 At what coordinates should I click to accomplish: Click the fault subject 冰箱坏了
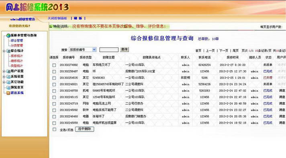click(99, 116)
